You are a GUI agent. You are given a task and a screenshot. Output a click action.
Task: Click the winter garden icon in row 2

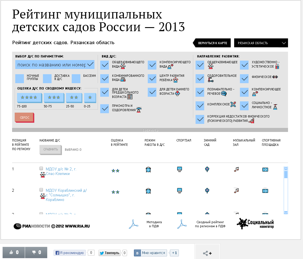[x=207, y=191]
